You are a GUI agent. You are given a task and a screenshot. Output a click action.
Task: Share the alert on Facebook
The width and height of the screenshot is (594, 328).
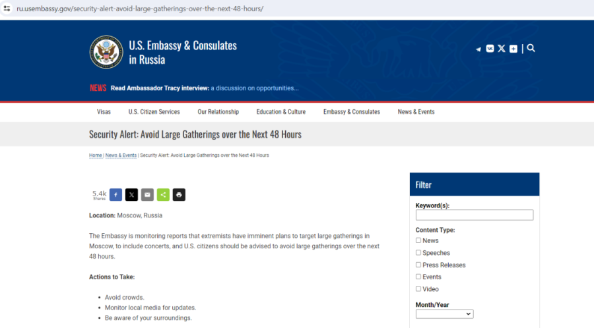115,194
